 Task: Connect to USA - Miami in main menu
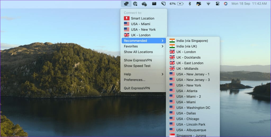144,24
